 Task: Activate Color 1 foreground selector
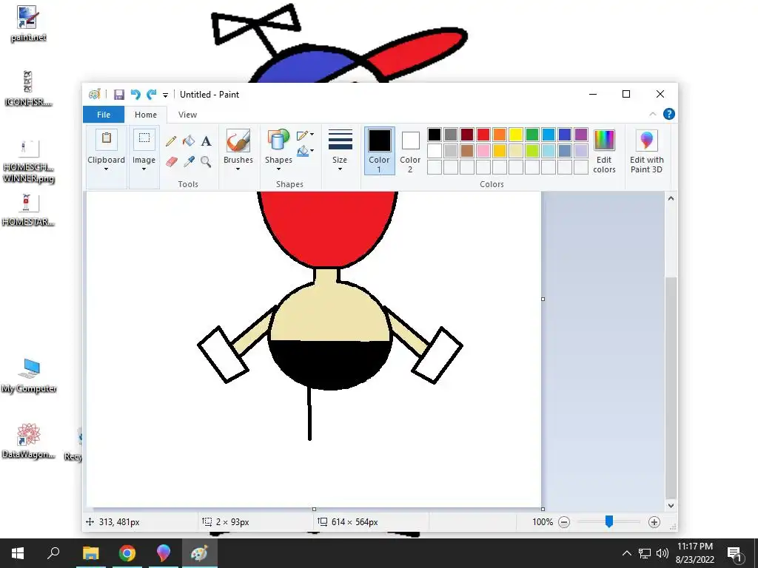(380, 150)
